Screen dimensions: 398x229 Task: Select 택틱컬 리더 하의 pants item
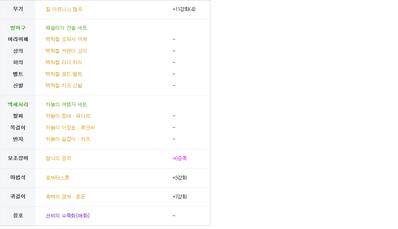point(64,63)
